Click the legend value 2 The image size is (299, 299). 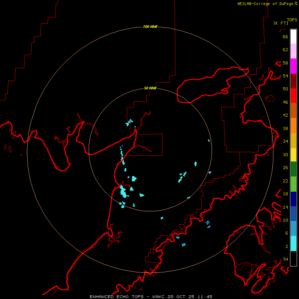coord(286,247)
